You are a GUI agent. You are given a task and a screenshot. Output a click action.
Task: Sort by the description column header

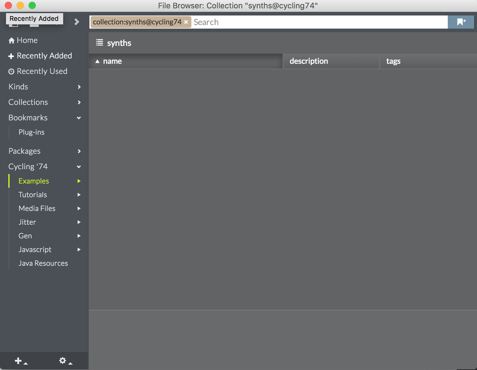click(x=309, y=61)
